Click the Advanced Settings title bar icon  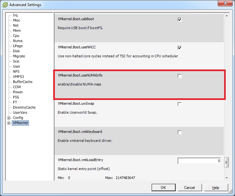tap(5, 4)
